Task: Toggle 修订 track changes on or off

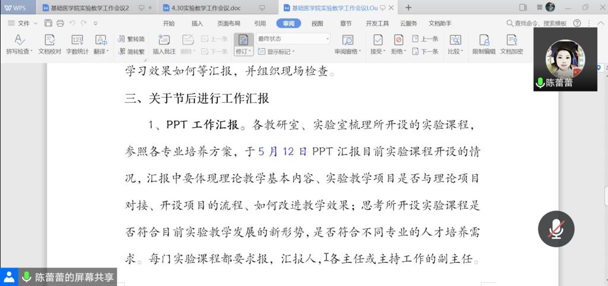Action: point(243,40)
